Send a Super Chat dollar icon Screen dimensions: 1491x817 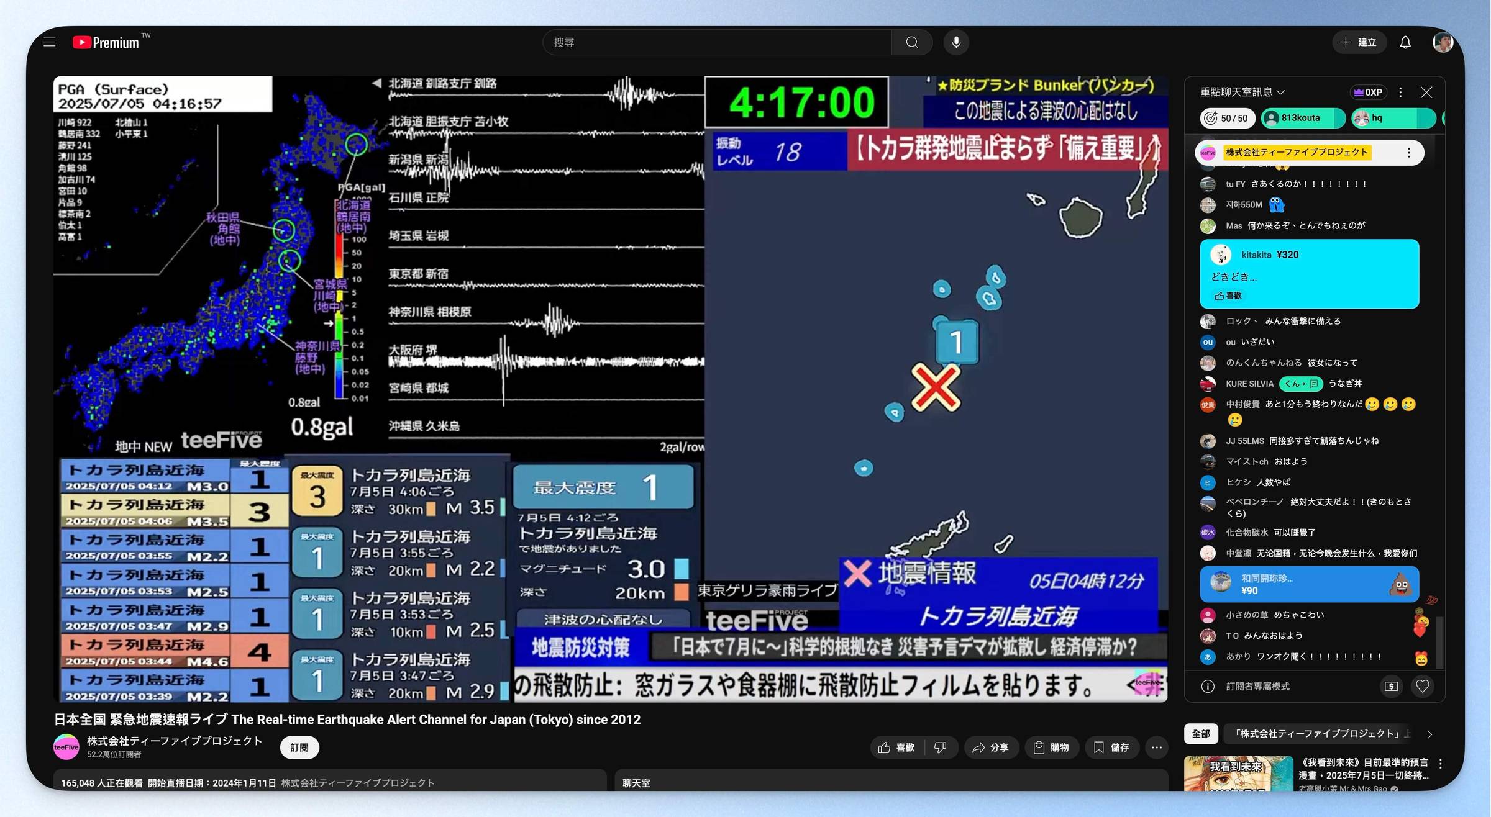pyautogui.click(x=1391, y=686)
